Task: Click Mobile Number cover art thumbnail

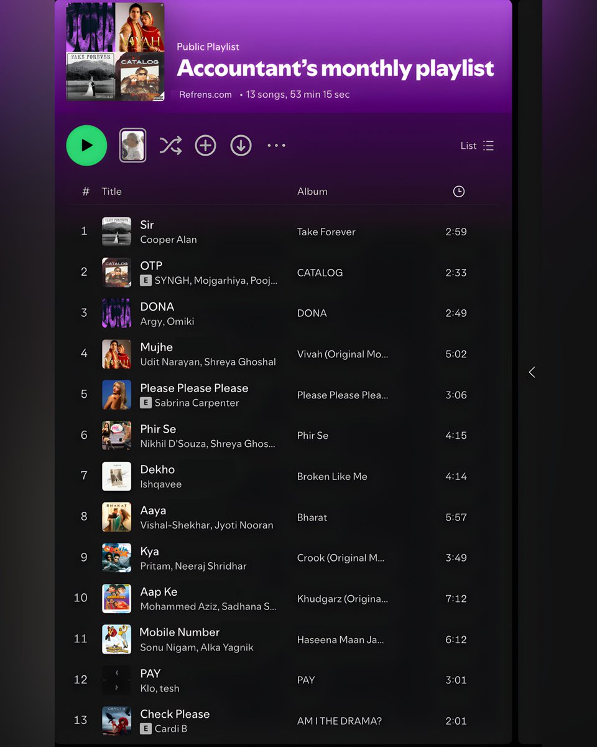Action: 116,639
